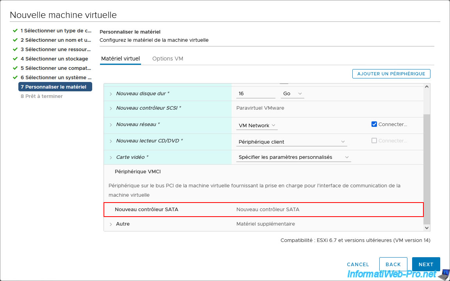Expand the Autre hardware row
450x281 pixels.
(111, 224)
